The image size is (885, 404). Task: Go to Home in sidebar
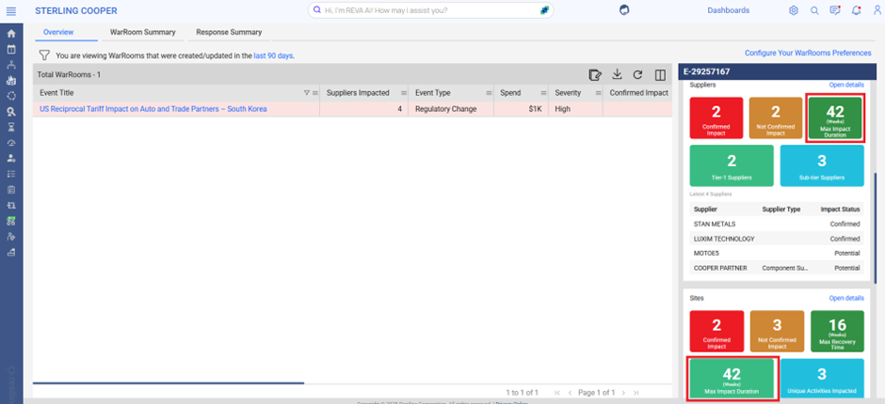10,34
